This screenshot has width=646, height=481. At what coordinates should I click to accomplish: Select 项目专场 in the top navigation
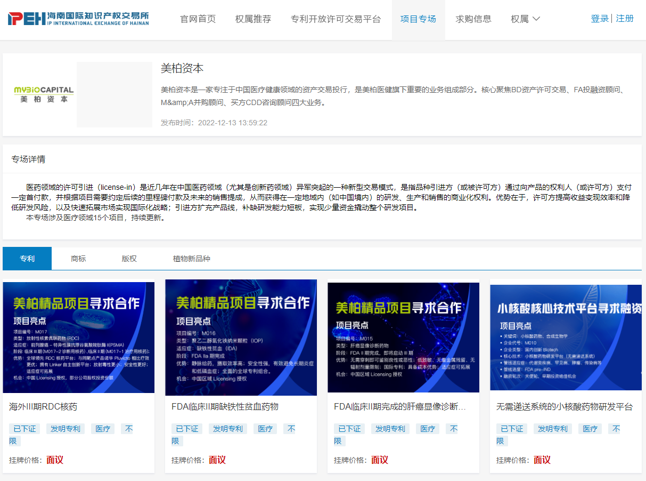[x=418, y=19]
